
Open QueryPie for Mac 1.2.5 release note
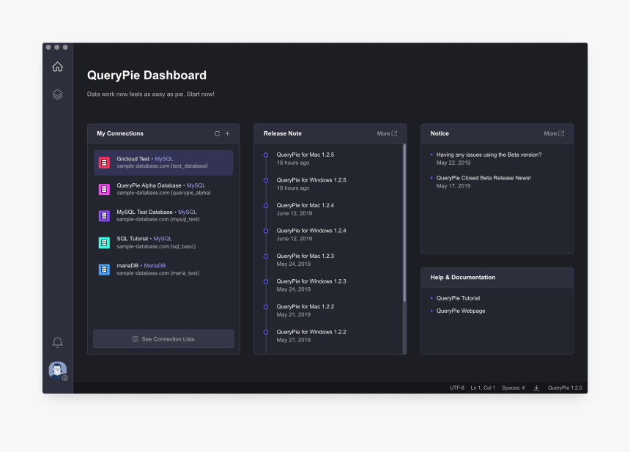click(x=305, y=155)
